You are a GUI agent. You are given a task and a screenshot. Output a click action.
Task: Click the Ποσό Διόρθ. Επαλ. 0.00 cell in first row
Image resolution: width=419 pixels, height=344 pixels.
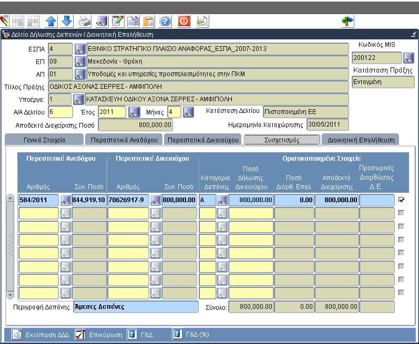[294, 200]
